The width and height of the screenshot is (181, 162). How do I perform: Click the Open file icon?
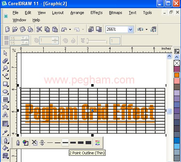click(x=15, y=29)
